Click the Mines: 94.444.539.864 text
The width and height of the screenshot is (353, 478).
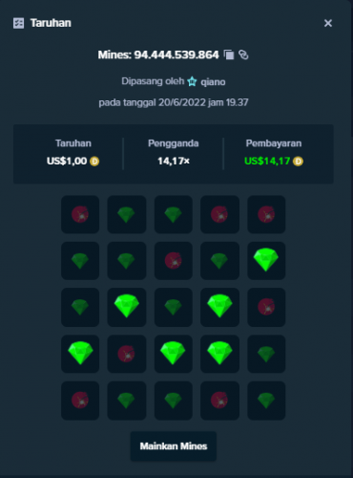(x=158, y=54)
